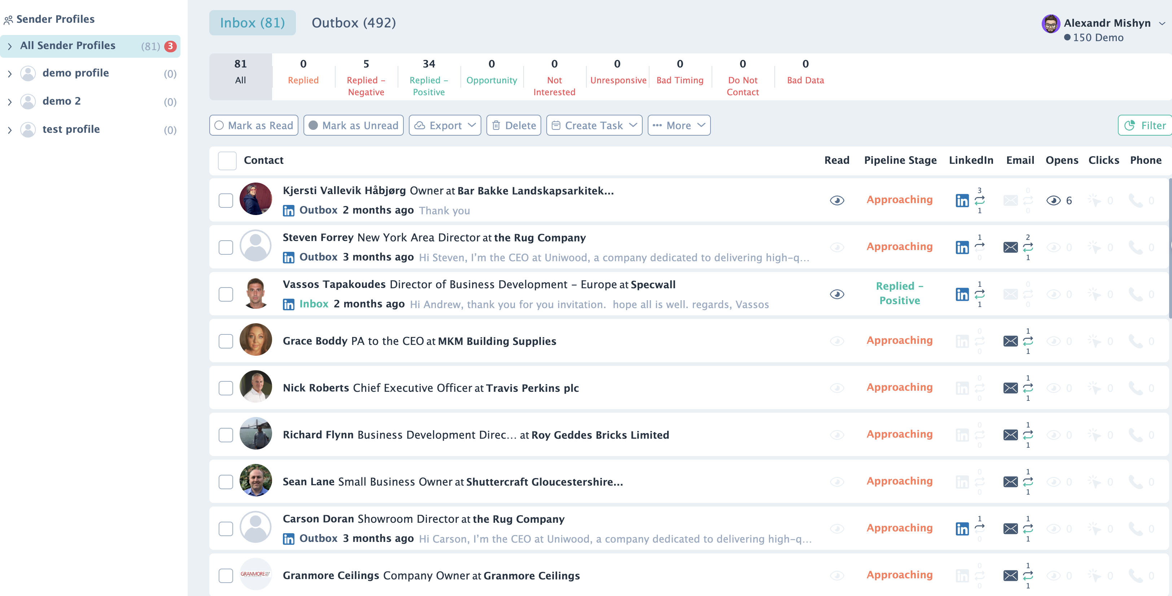Screen dimensions: 1172x596
Task: Open Vassos Tapakoudes profile photo
Action: click(x=255, y=293)
